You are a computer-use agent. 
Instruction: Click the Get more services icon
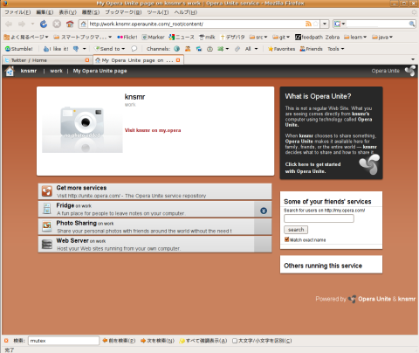pos(47,191)
